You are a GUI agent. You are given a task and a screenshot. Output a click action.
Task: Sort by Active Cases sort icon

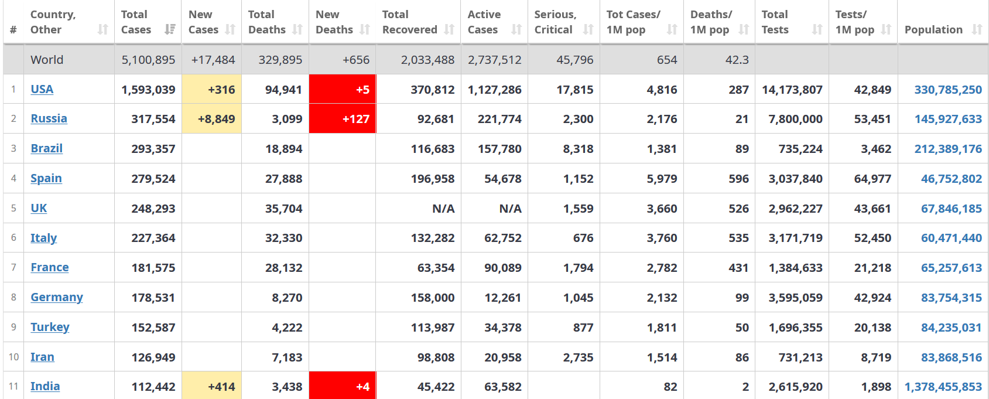click(x=516, y=29)
